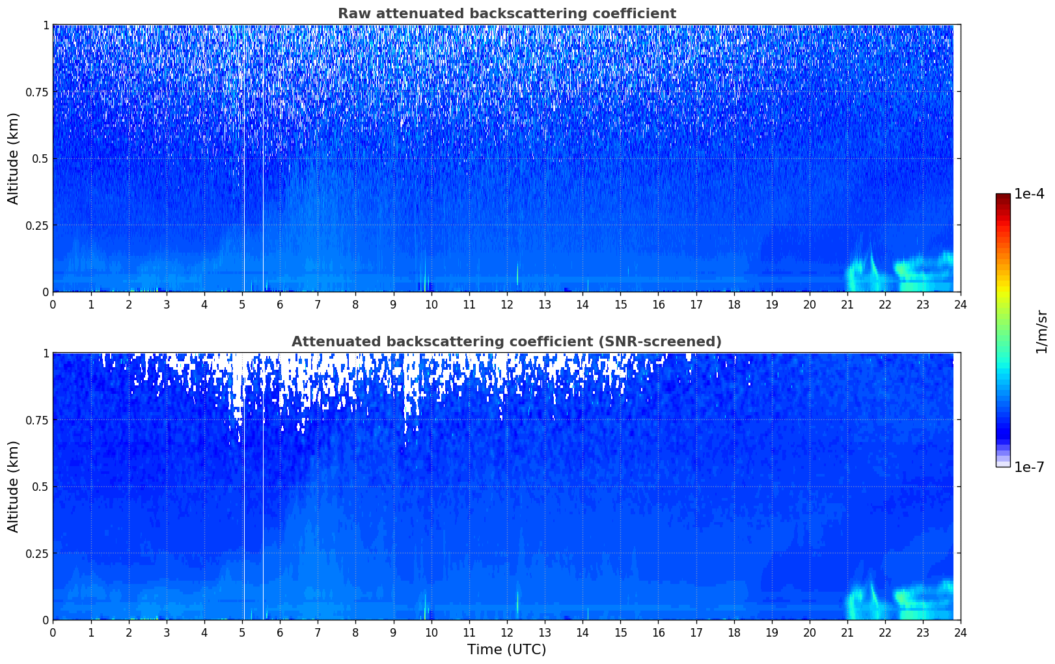Screen dimensions: 1055x664
Task: Click the 'Raw attenuated backscattering coefficient' title
Action: tap(506, 14)
